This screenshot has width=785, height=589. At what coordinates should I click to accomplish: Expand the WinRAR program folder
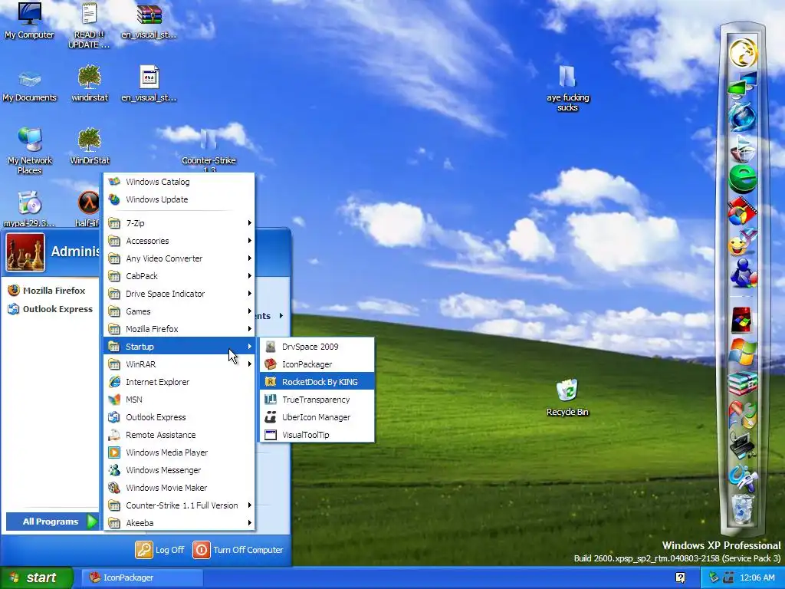click(179, 364)
